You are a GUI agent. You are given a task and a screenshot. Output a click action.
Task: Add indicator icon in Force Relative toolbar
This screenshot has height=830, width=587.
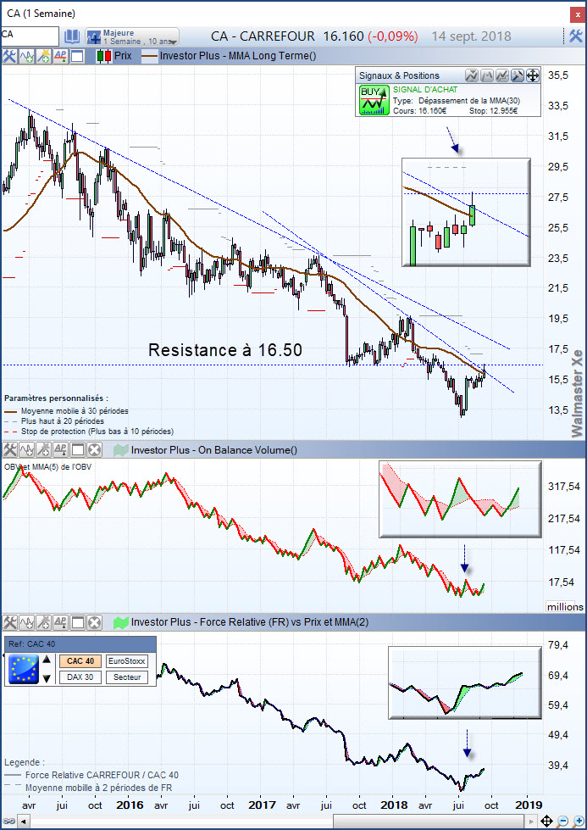point(26,622)
